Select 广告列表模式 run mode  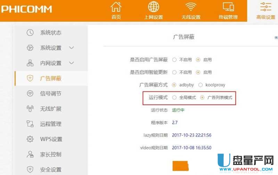[x=202, y=97]
